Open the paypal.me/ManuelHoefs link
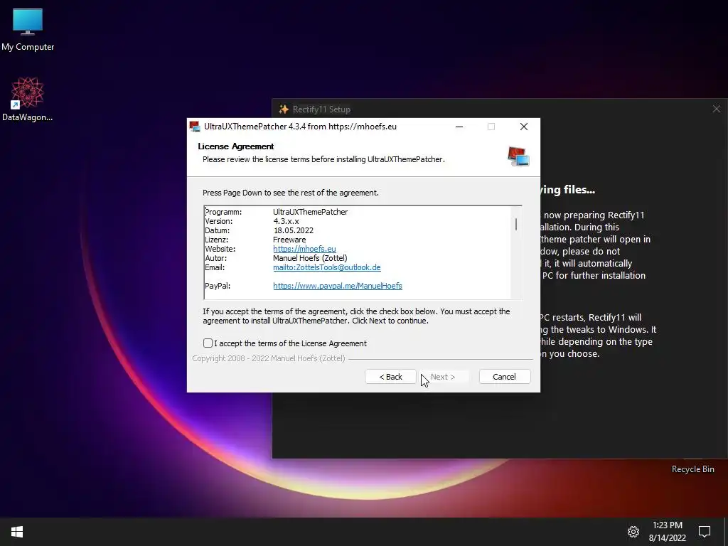 tap(338, 286)
